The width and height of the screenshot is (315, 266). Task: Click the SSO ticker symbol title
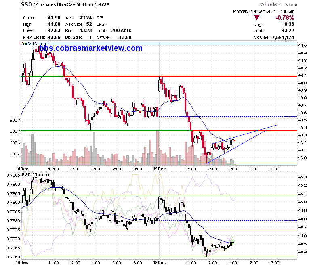[27, 4]
